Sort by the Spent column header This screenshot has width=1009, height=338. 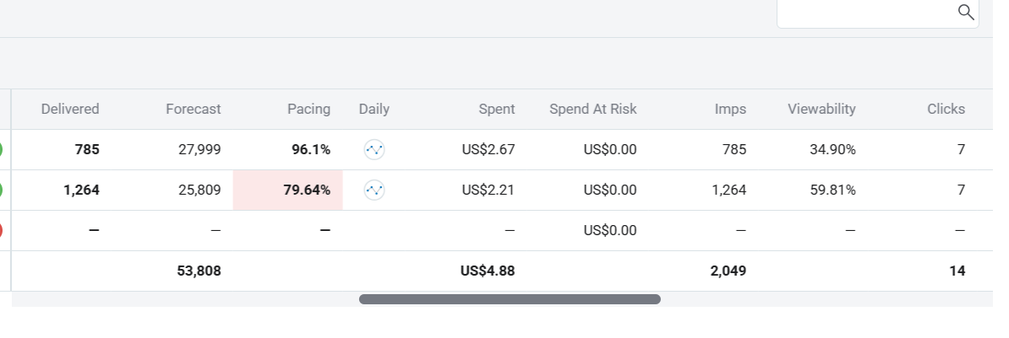click(x=497, y=109)
